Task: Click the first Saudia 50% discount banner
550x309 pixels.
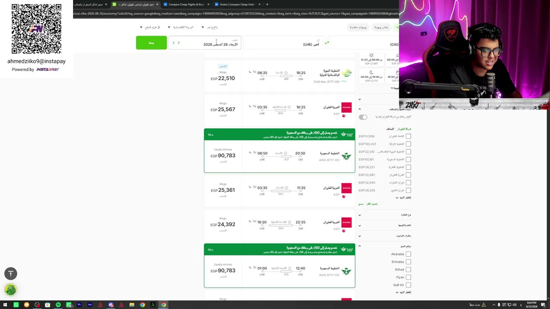Action: coord(279,134)
